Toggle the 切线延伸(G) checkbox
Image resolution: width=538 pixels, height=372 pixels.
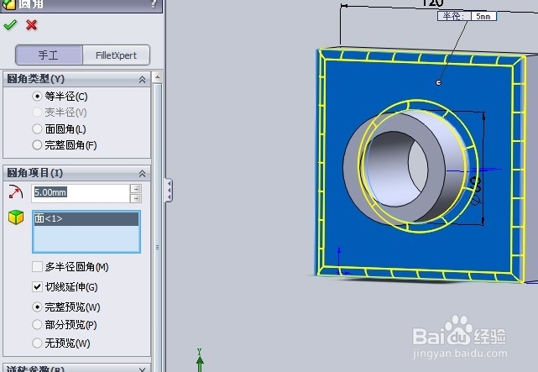pos(37,286)
